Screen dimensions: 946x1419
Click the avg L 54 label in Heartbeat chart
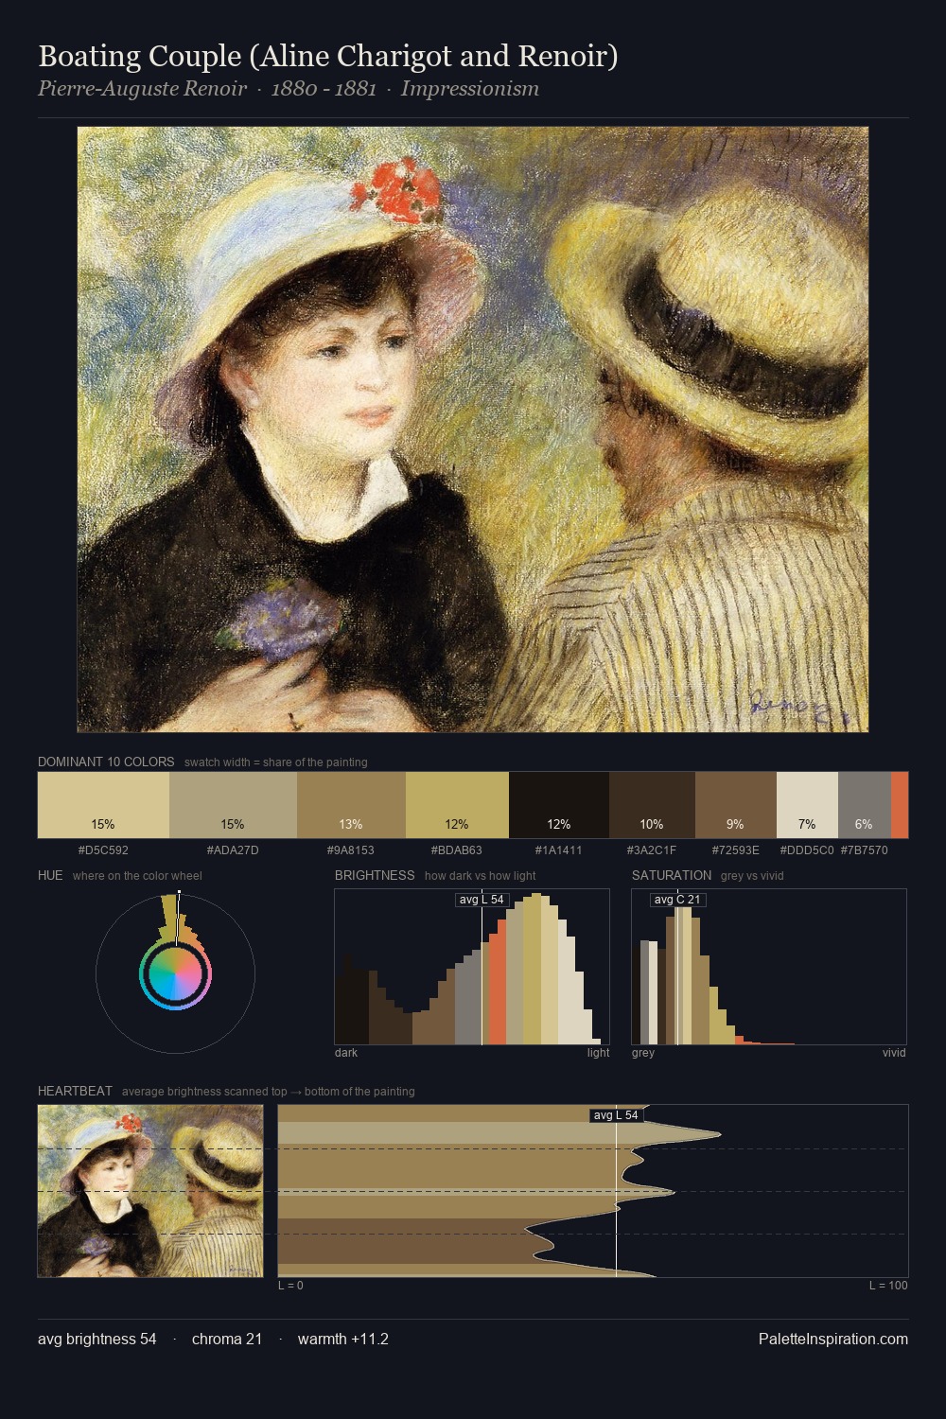point(616,1115)
